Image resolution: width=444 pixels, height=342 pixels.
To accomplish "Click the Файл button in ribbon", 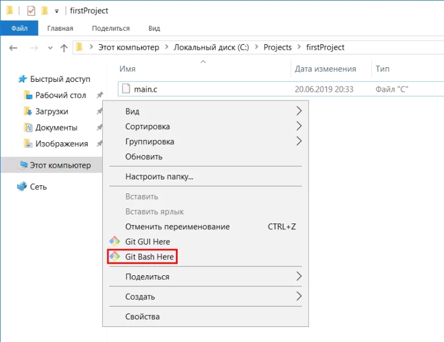I will click(19, 28).
